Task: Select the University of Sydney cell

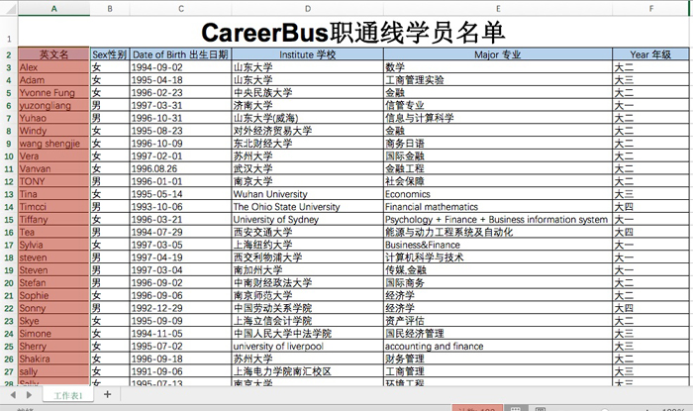Action: 308,219
